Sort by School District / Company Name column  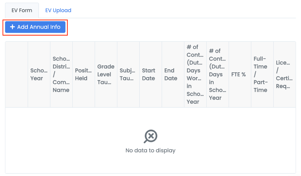point(61,75)
